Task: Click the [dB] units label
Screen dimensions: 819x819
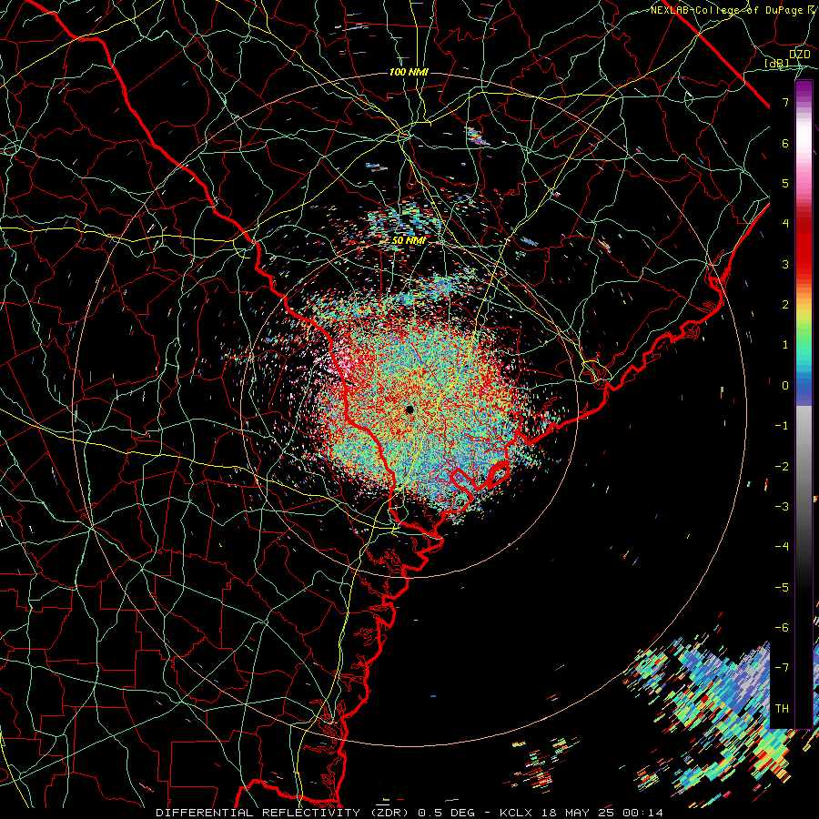Action: (777, 64)
